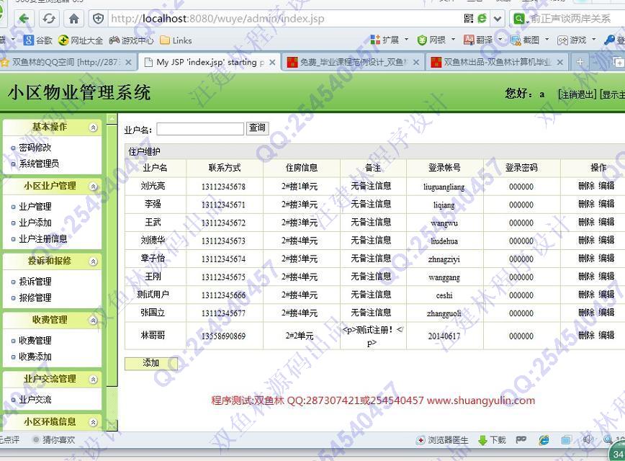
Task: Click the 注销退出 logout link
Action: point(577,94)
